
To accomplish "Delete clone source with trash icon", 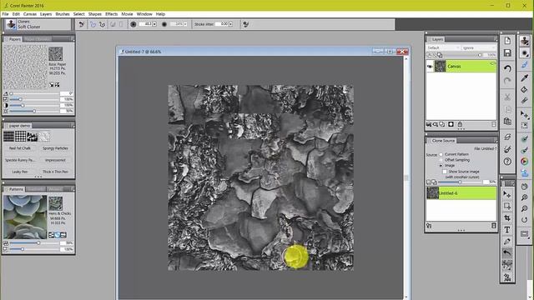I will coord(493,226).
